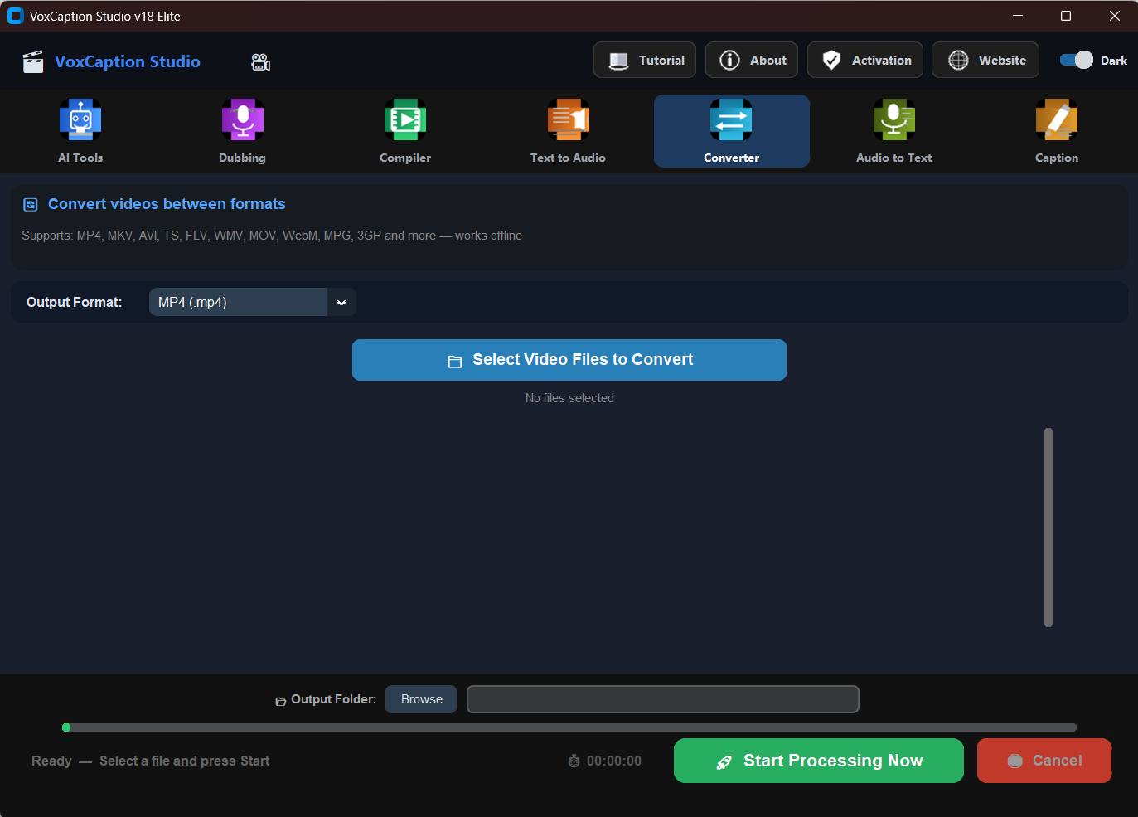This screenshot has width=1138, height=817.
Task: View the About dialog
Action: 751,60
